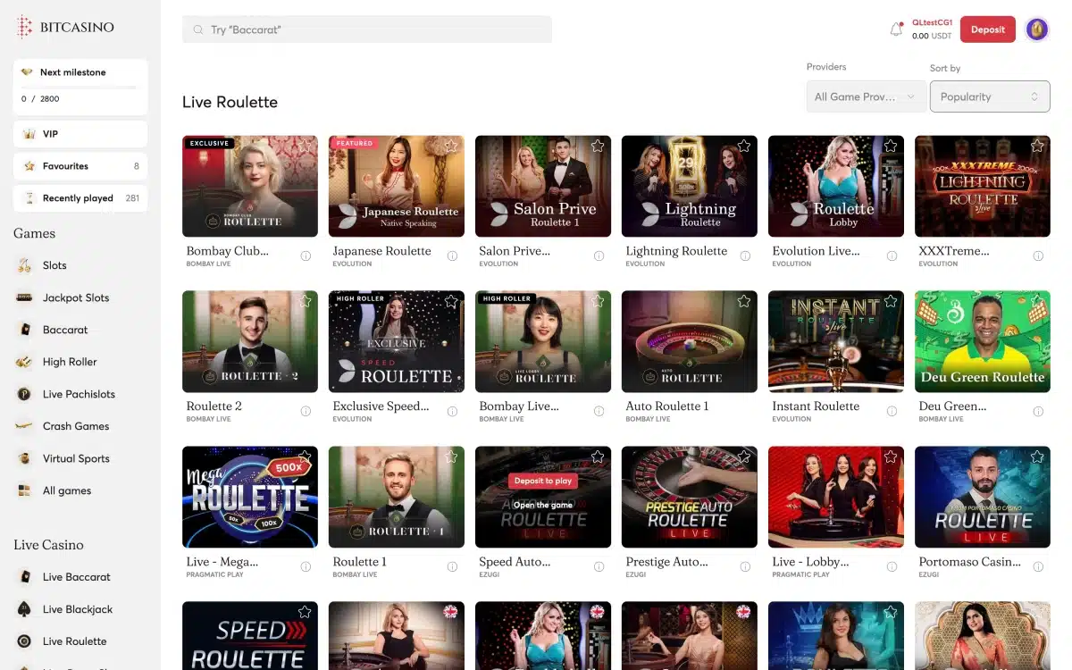Favourite Lightning Roulette star
The height and width of the screenshot is (670, 1072).
(x=744, y=147)
